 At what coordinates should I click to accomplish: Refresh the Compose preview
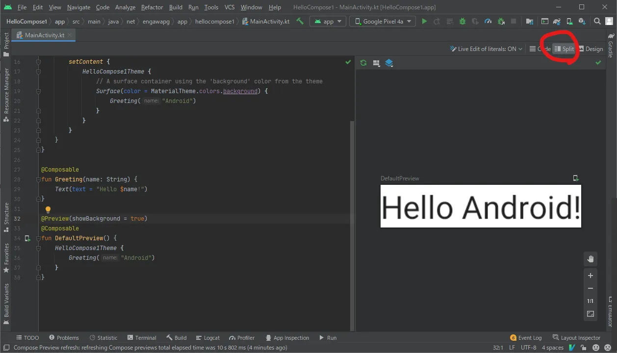363,63
